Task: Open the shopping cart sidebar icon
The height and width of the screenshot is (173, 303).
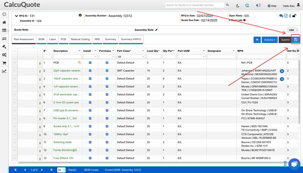Action: pos(4,63)
